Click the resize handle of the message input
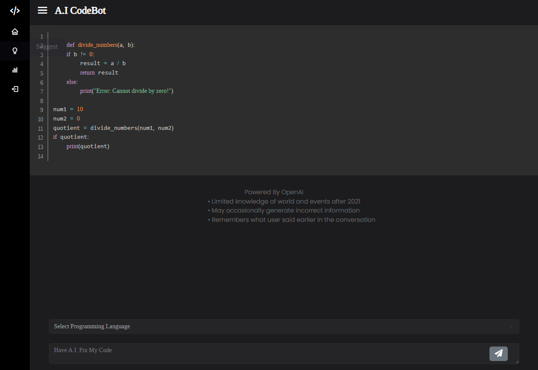Viewport: 538px width, 370px height. (516, 362)
